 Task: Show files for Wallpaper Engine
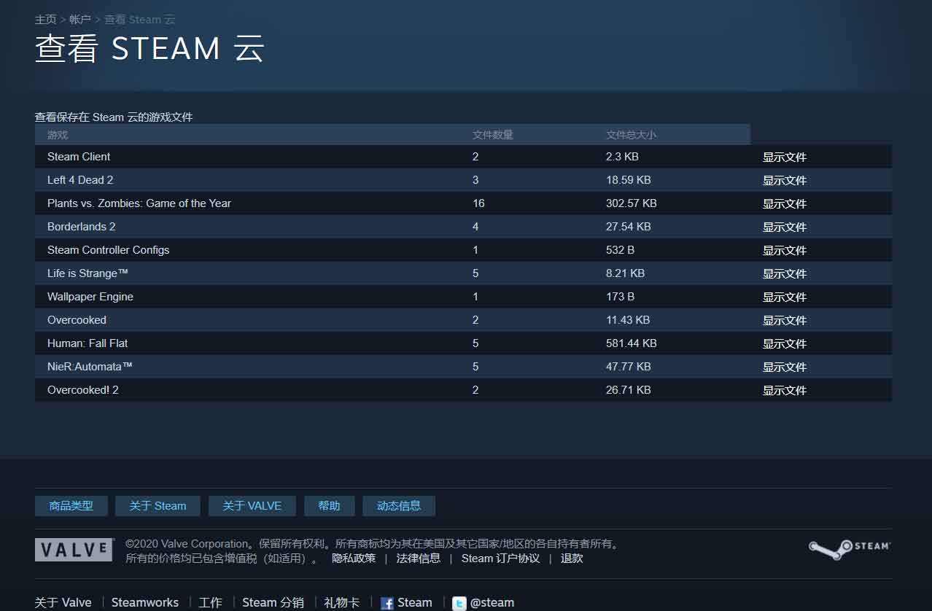coord(785,297)
